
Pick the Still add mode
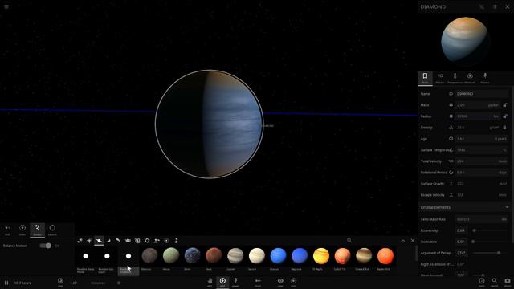click(7, 230)
